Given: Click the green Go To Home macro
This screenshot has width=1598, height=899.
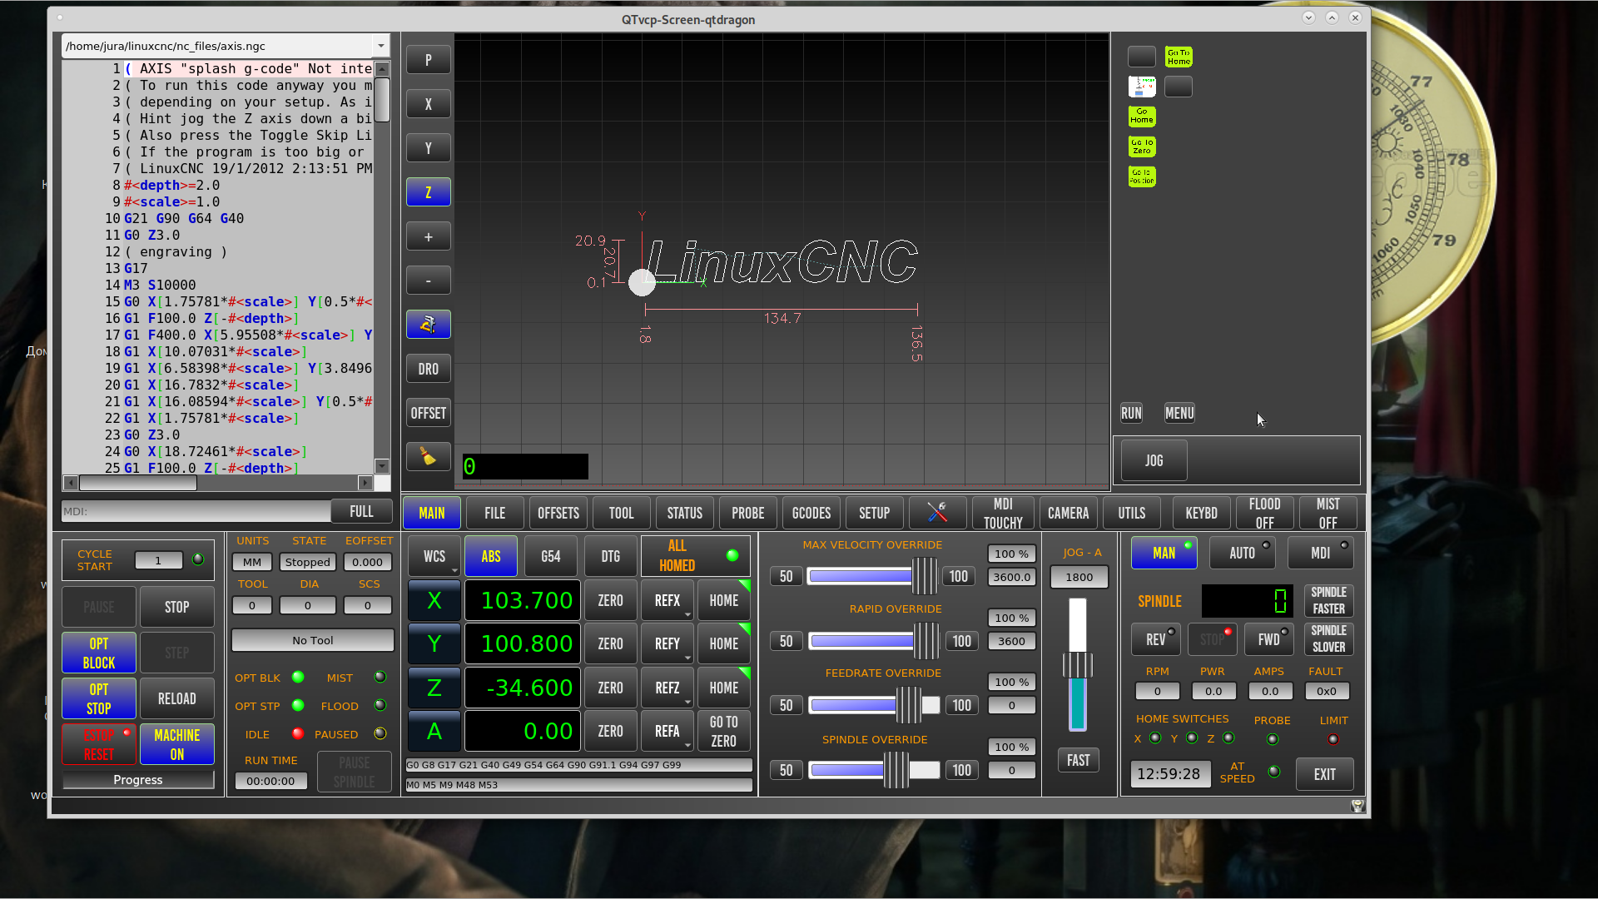Looking at the screenshot, I should tap(1179, 57).
